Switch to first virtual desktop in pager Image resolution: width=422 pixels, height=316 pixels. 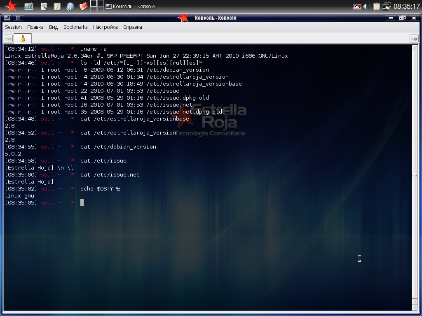(x=94, y=3)
